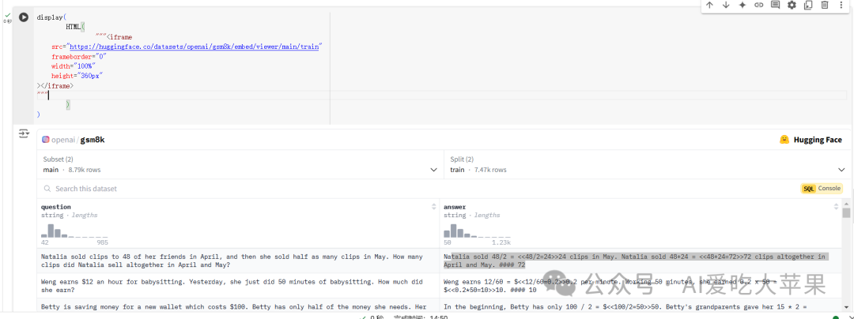
Task: Sort by the answer column arrows
Action: 836,207
